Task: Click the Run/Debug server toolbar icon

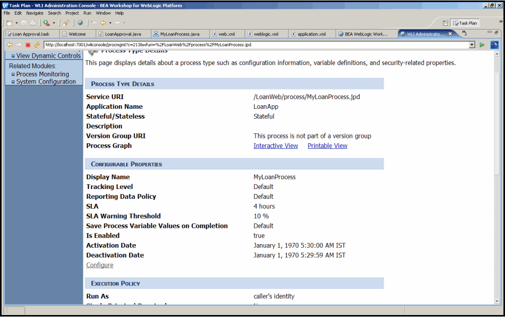Action: click(47, 23)
